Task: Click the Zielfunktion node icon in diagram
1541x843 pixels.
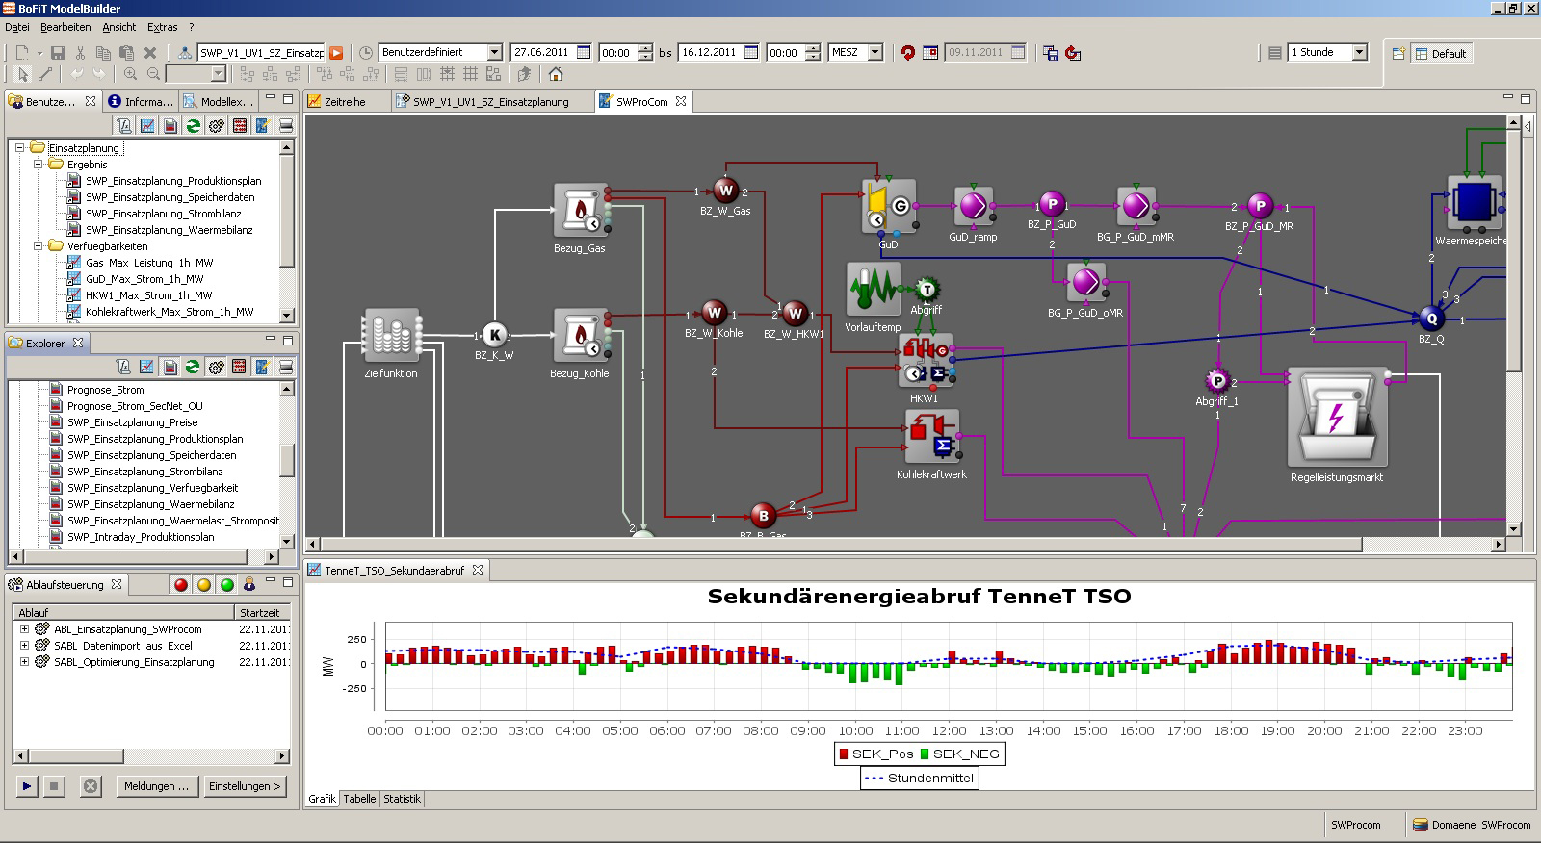Action: pyautogui.click(x=391, y=336)
